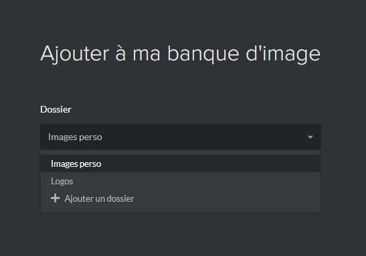This screenshot has height=256, width=366.
Task: Click the Dossier field label
Action: tap(56, 109)
